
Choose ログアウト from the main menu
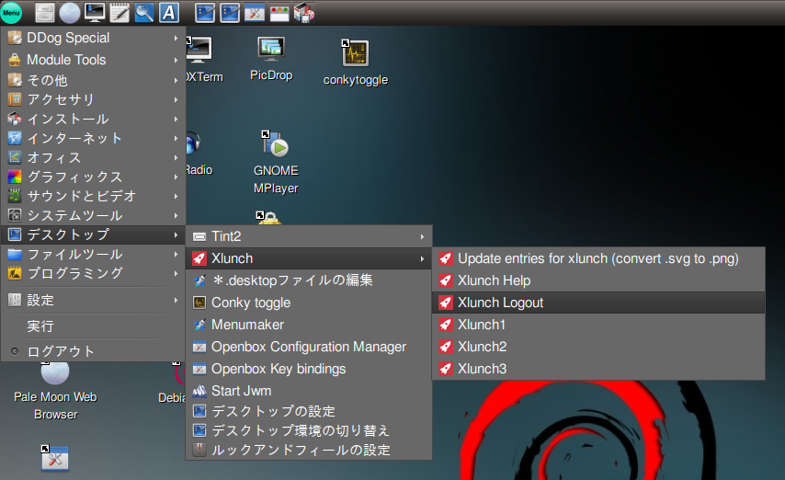pos(94,351)
